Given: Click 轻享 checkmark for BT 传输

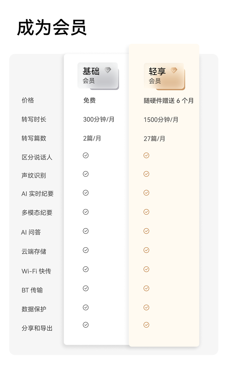Looking at the screenshot, I should tap(146, 288).
